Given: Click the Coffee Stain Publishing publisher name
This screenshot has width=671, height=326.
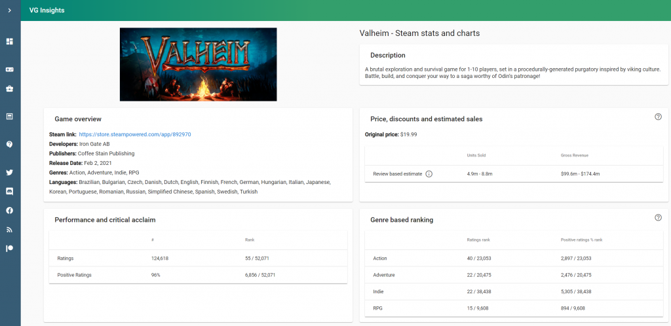Looking at the screenshot, I should pyautogui.click(x=106, y=153).
